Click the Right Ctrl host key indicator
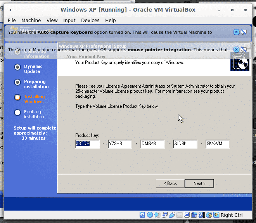Image resolution: width=256 pixels, height=223 pixels. [232, 215]
